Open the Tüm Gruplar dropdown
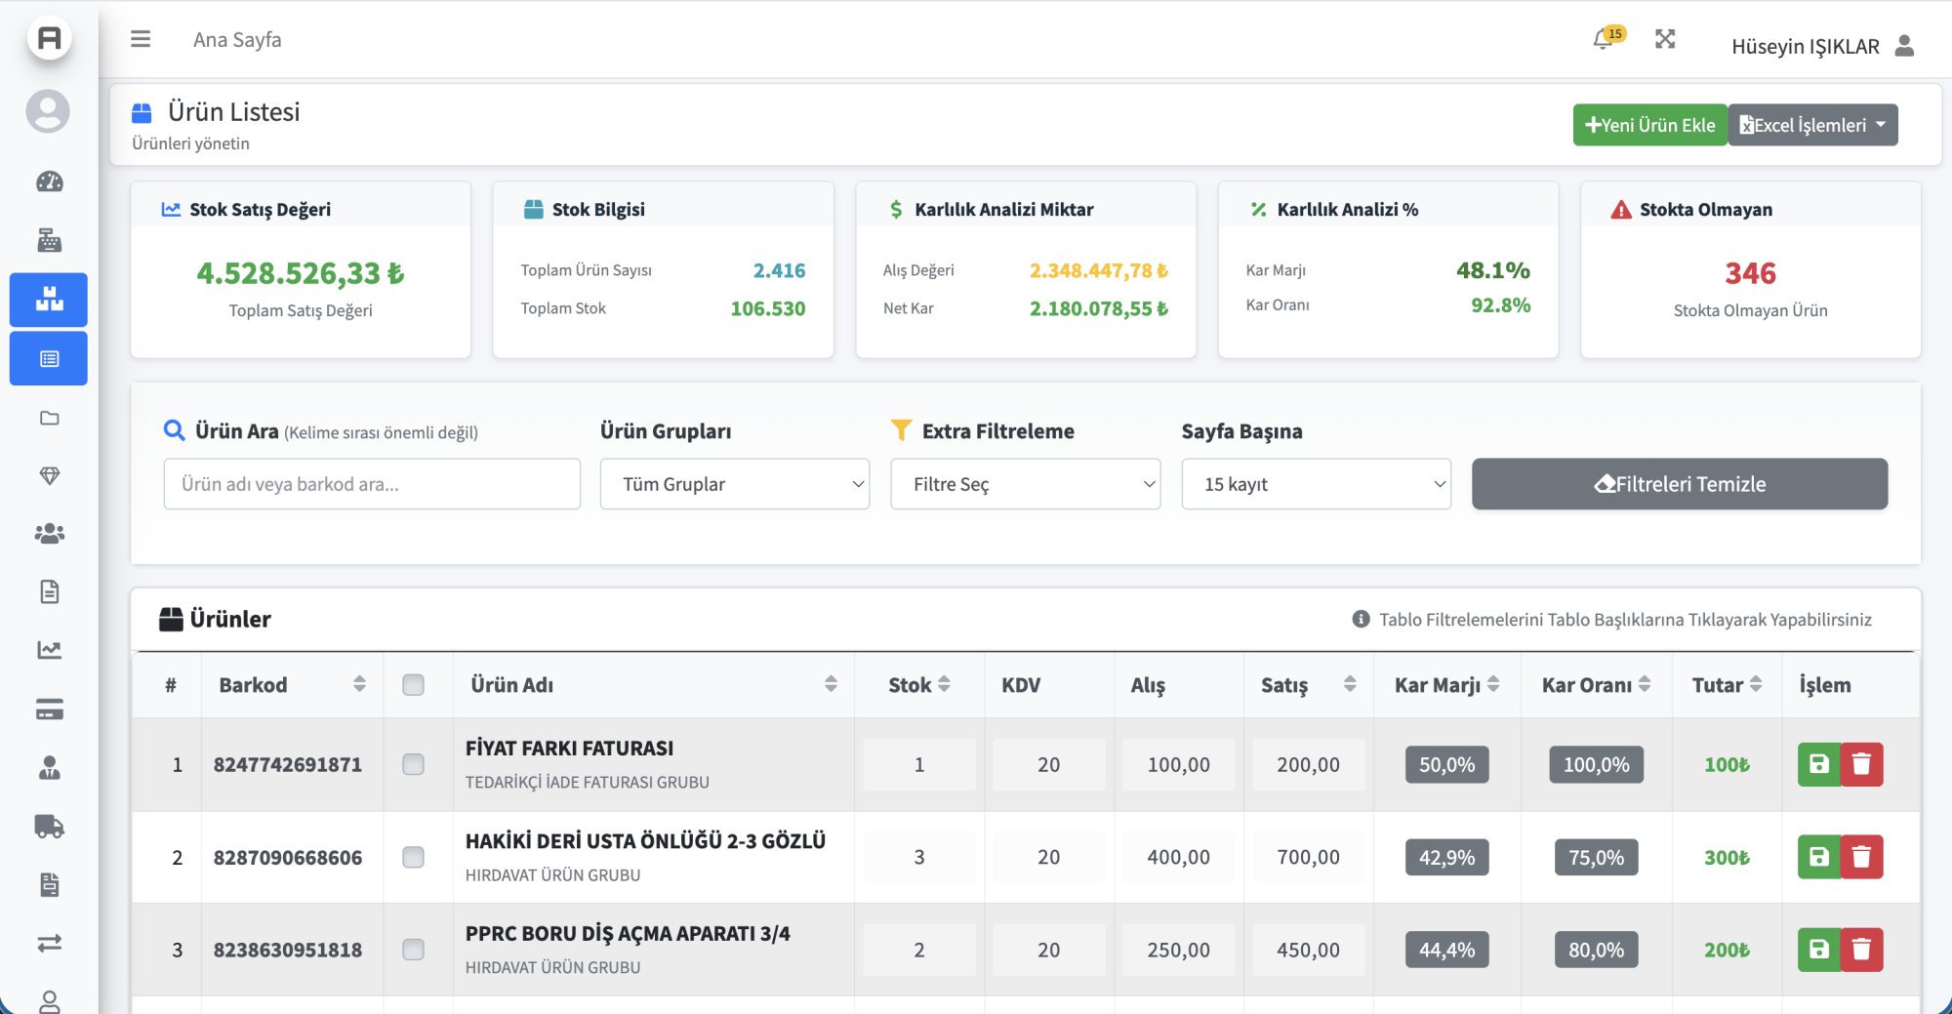 [734, 484]
